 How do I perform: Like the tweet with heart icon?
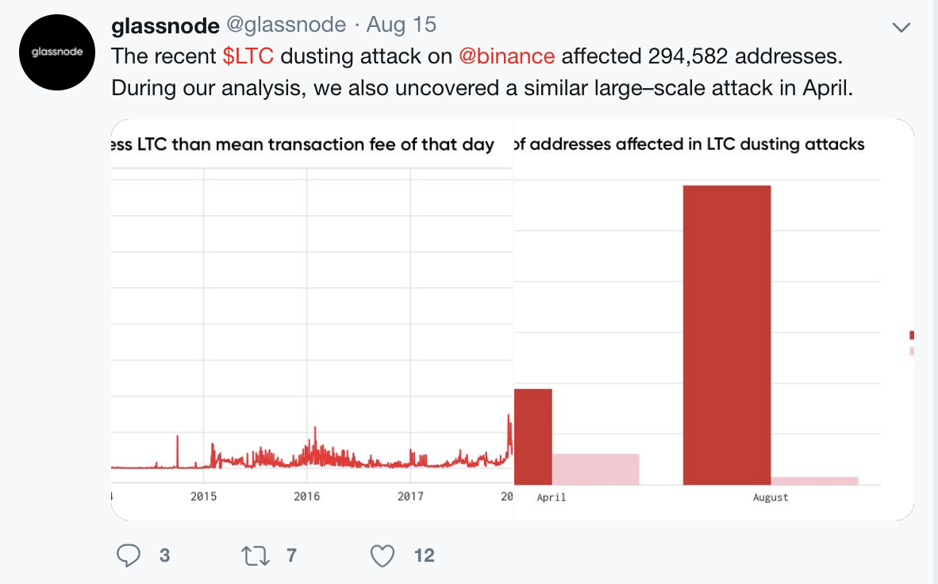(383, 555)
